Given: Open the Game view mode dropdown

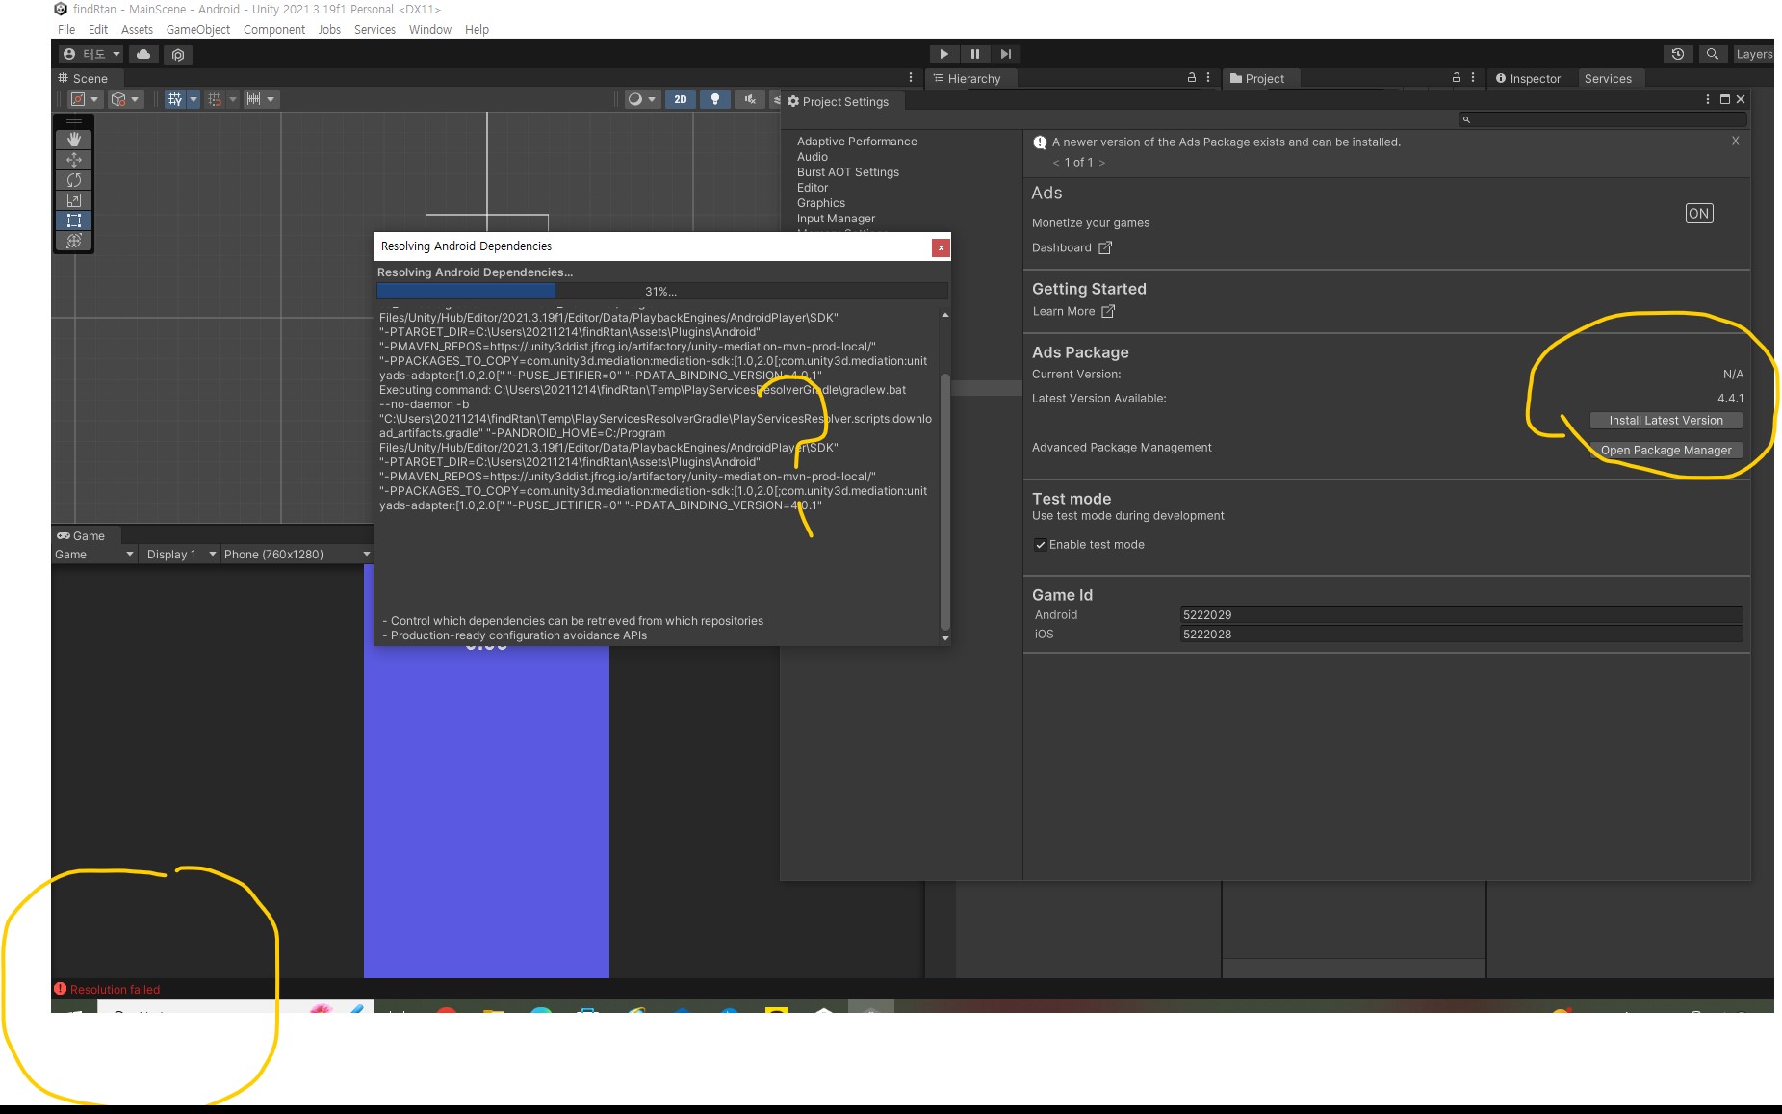Looking at the screenshot, I should click(94, 555).
